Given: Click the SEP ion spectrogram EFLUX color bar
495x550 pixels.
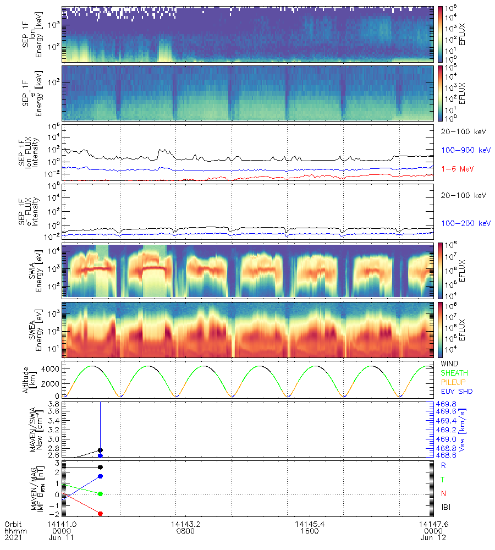Looking at the screenshot, I should coord(441,34).
